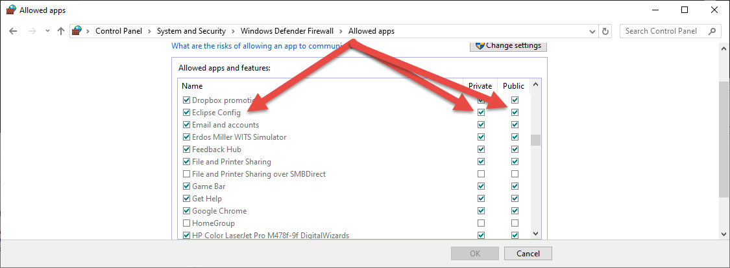Check Private box for HomeGroup

point(481,223)
